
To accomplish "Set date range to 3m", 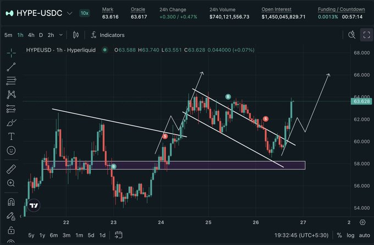I will pyautogui.click(x=67, y=236).
